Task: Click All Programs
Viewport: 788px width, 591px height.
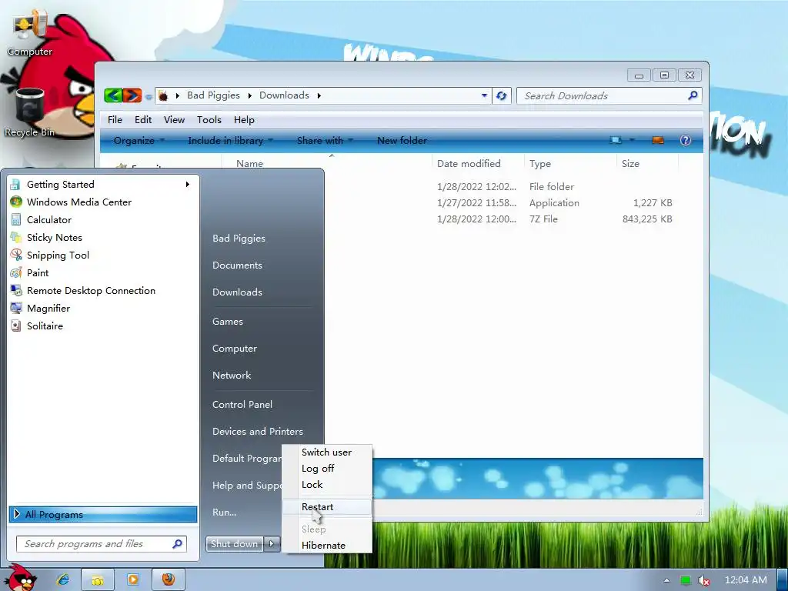Action: pyautogui.click(x=103, y=514)
